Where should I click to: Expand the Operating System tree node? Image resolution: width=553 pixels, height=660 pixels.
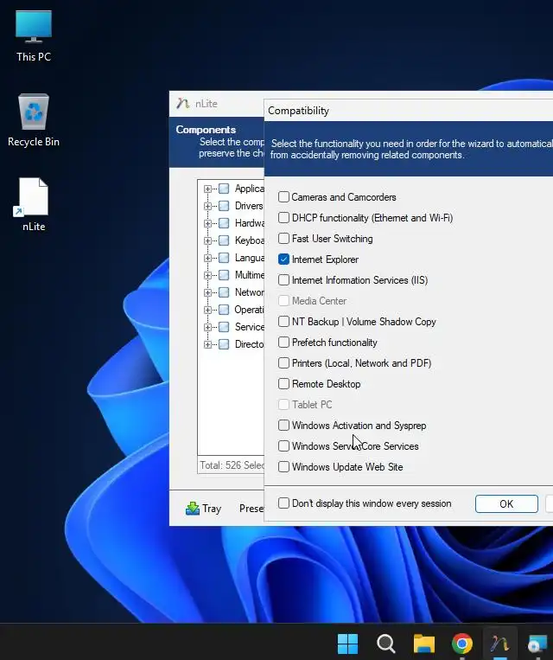[207, 310]
